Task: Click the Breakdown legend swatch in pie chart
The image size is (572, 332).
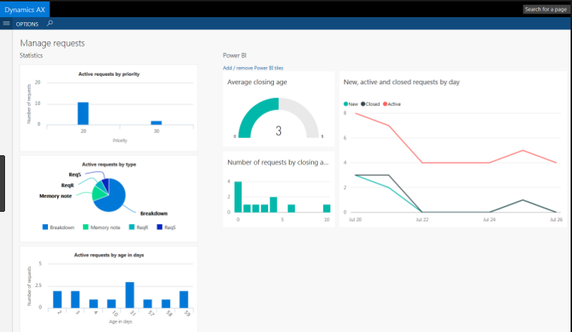Action: (x=45, y=228)
